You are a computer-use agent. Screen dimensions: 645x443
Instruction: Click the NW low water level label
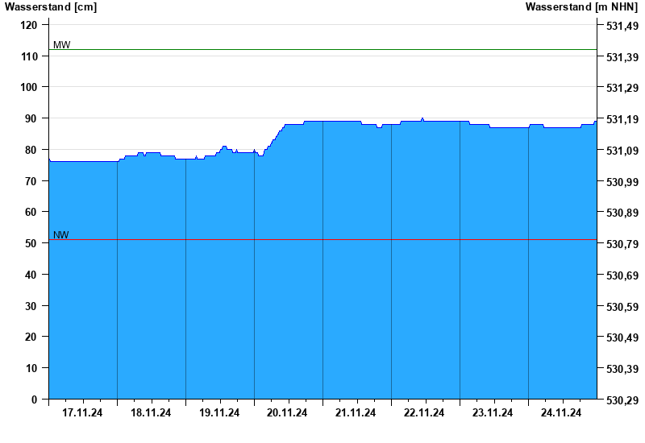pos(61,235)
